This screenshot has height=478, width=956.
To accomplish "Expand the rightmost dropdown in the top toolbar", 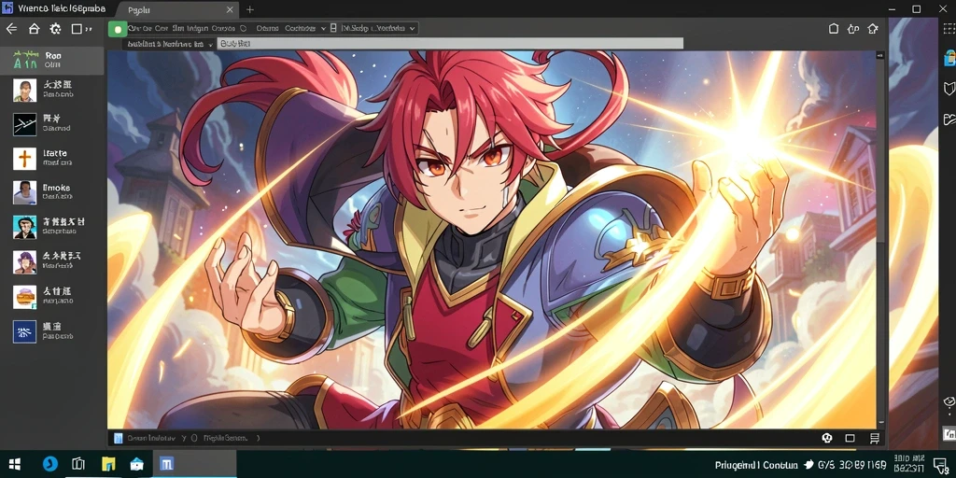I will tap(413, 28).
